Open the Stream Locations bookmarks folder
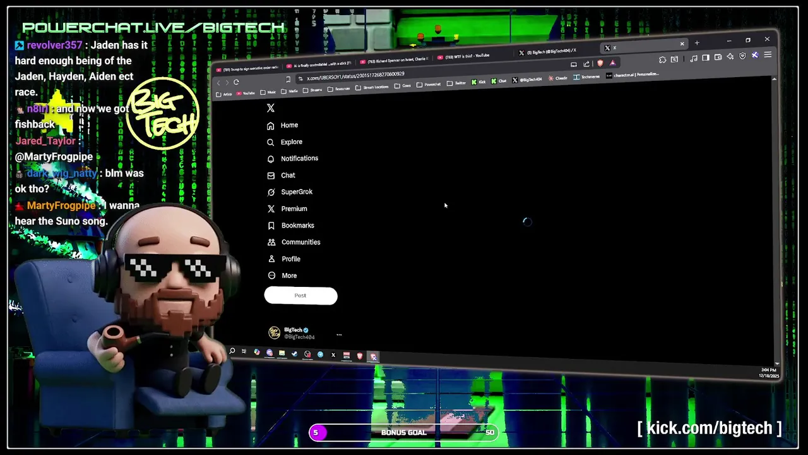 372,87
